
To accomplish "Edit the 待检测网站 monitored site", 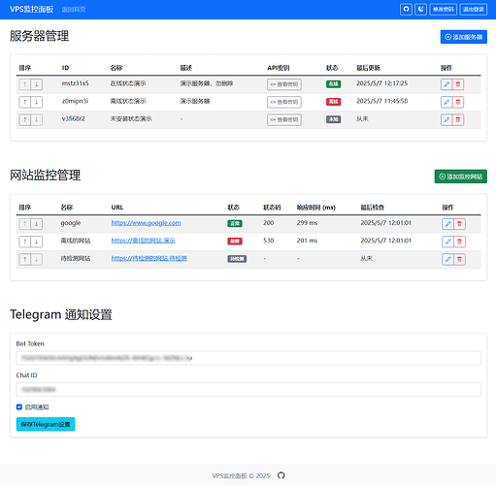I will [x=447, y=259].
